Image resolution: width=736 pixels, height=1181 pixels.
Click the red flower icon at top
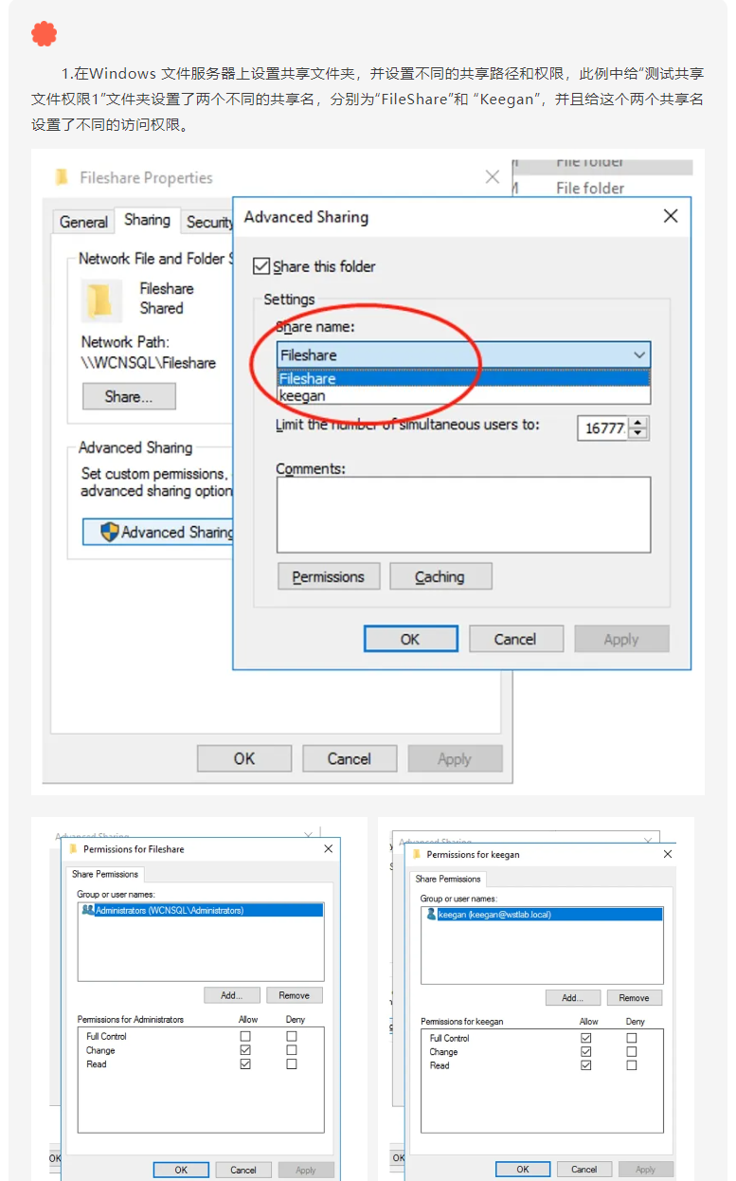point(44,35)
